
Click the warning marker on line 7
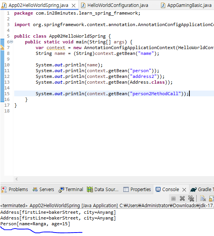point(2,48)
